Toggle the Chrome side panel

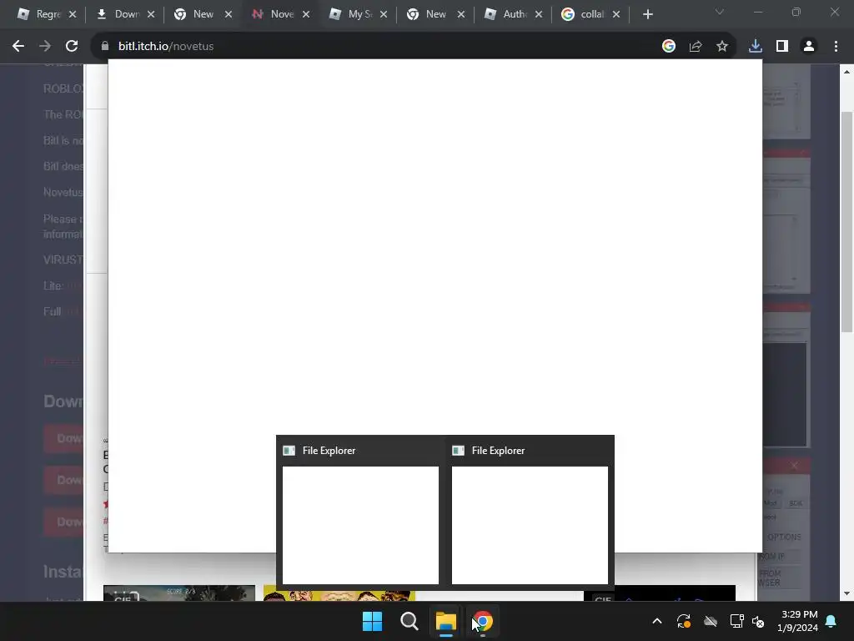pyautogui.click(x=782, y=47)
